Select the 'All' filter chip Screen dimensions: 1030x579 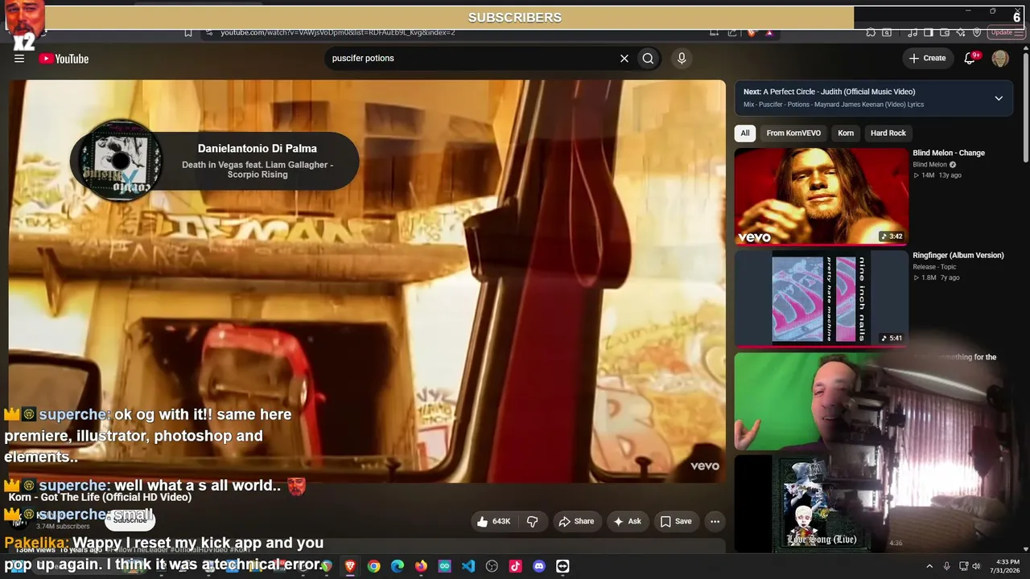click(x=745, y=133)
